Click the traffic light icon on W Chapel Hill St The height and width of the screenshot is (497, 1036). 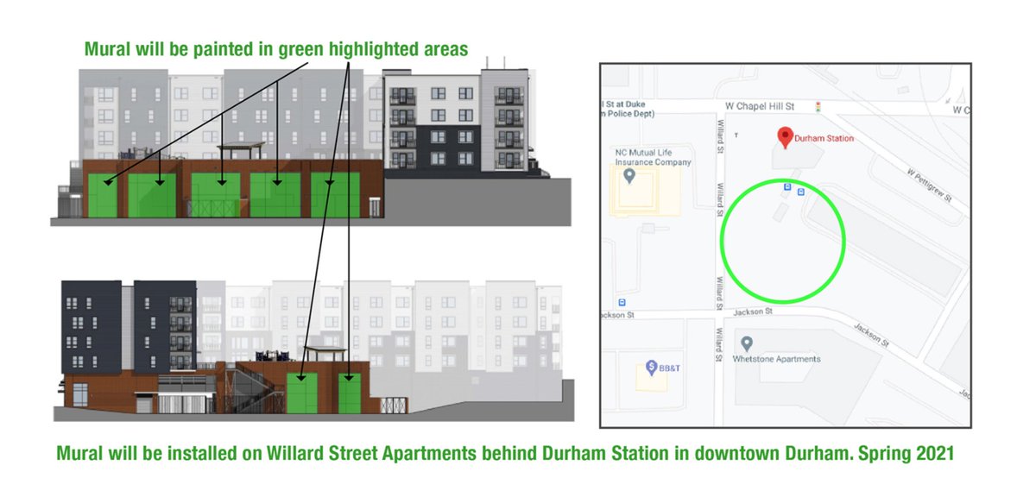pyautogui.click(x=817, y=108)
